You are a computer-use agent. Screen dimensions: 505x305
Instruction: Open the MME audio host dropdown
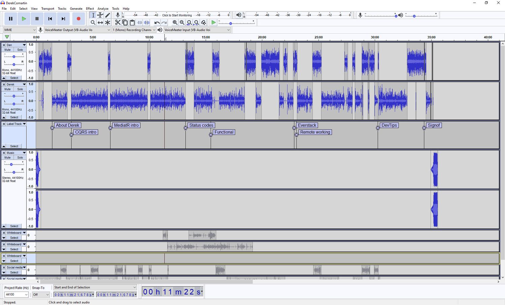click(20, 30)
